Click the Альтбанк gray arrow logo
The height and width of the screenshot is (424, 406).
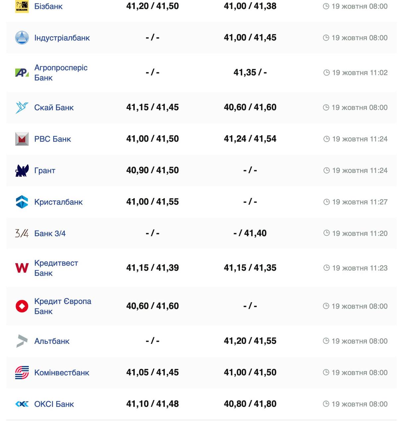click(x=22, y=341)
